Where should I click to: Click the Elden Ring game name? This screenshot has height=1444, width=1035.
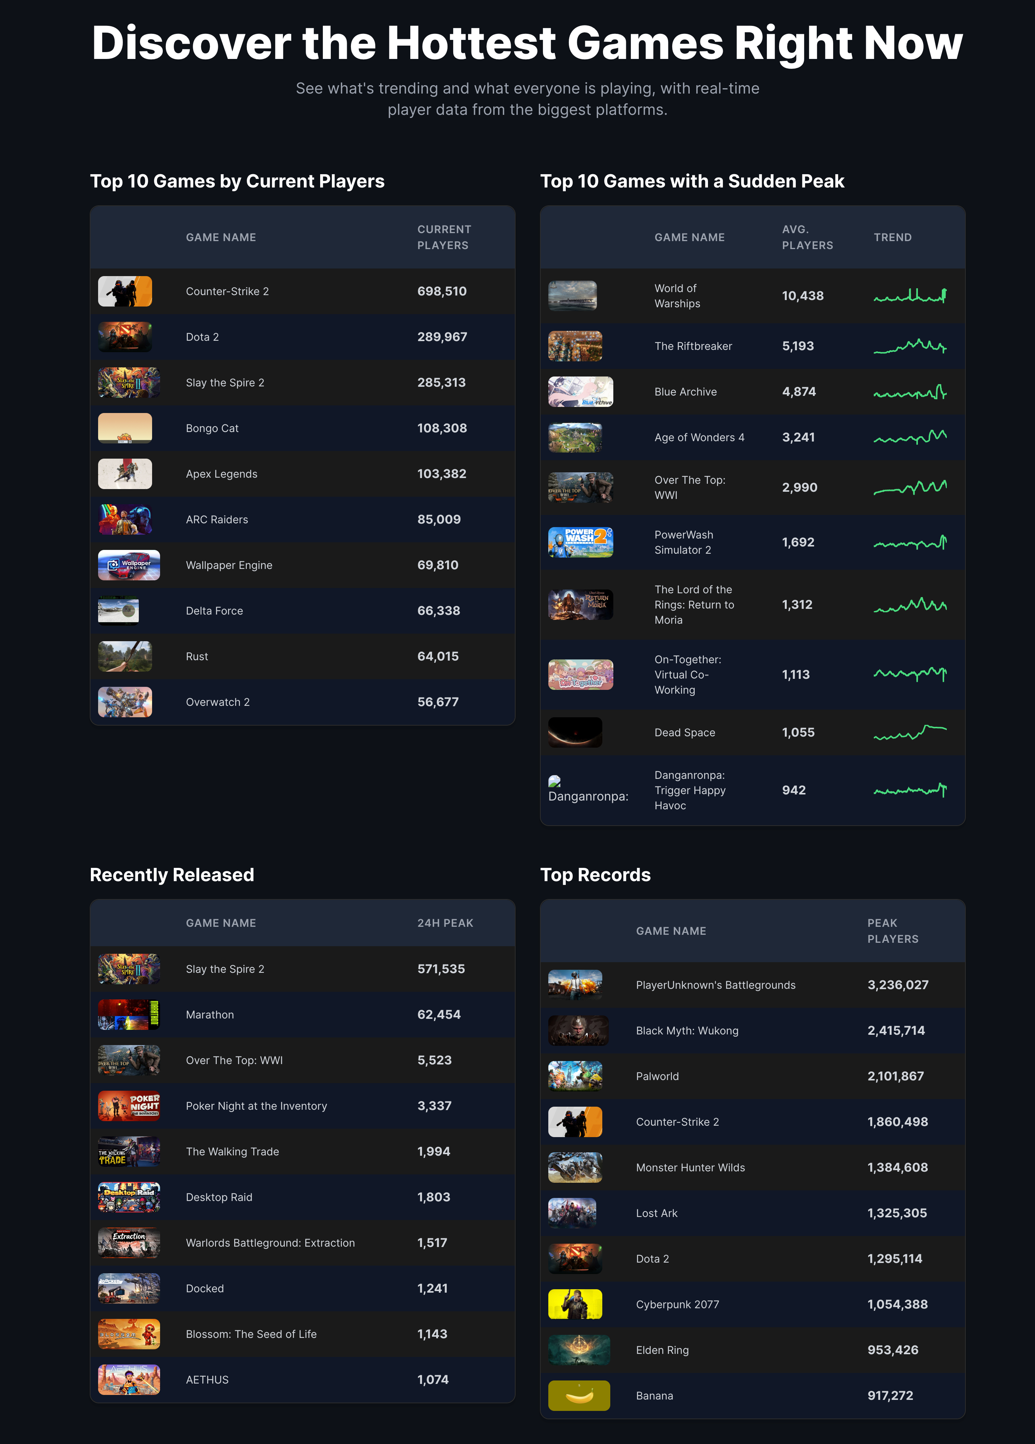coord(662,1350)
